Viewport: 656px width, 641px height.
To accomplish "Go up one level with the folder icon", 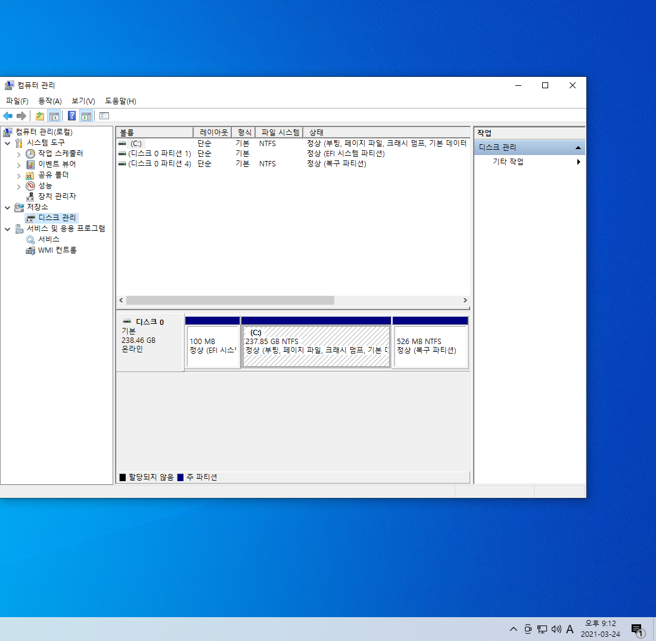I will 40,116.
